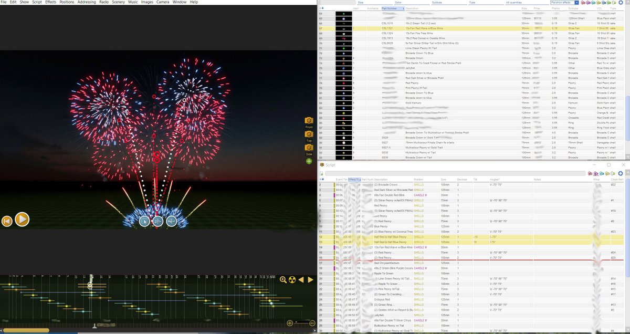Click the thumbnail of effect row 67

[x=343, y=28]
